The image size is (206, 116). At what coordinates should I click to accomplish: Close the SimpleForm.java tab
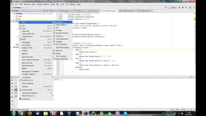coord(117,11)
